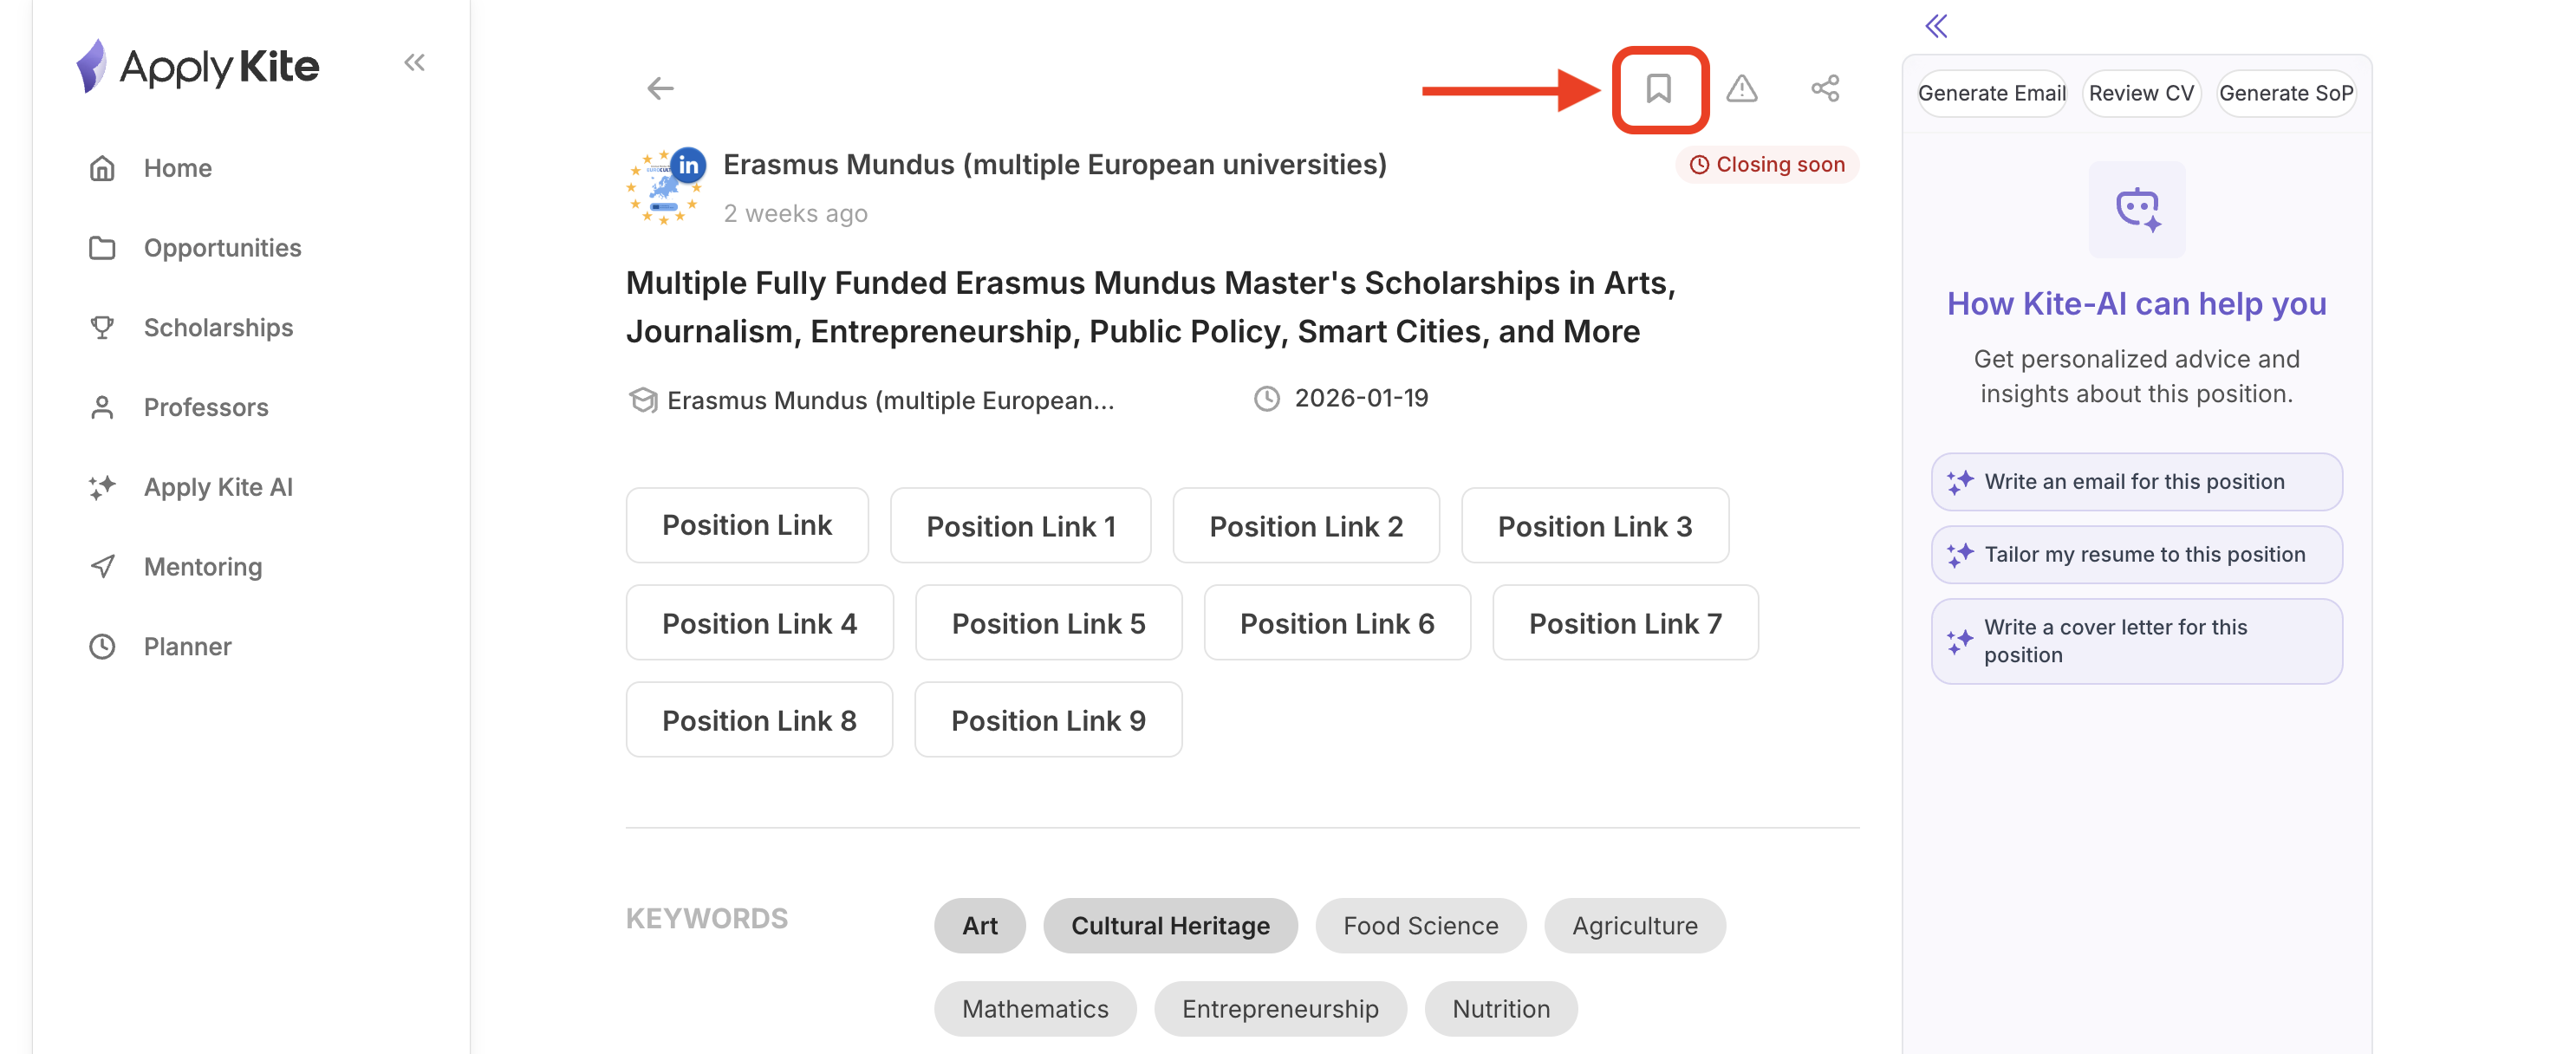Select the Cultural Heritage keyword chip
The height and width of the screenshot is (1054, 2576).
pos(1169,925)
